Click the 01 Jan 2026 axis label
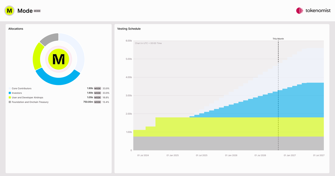This screenshot has height=176, width=335. [231, 155]
